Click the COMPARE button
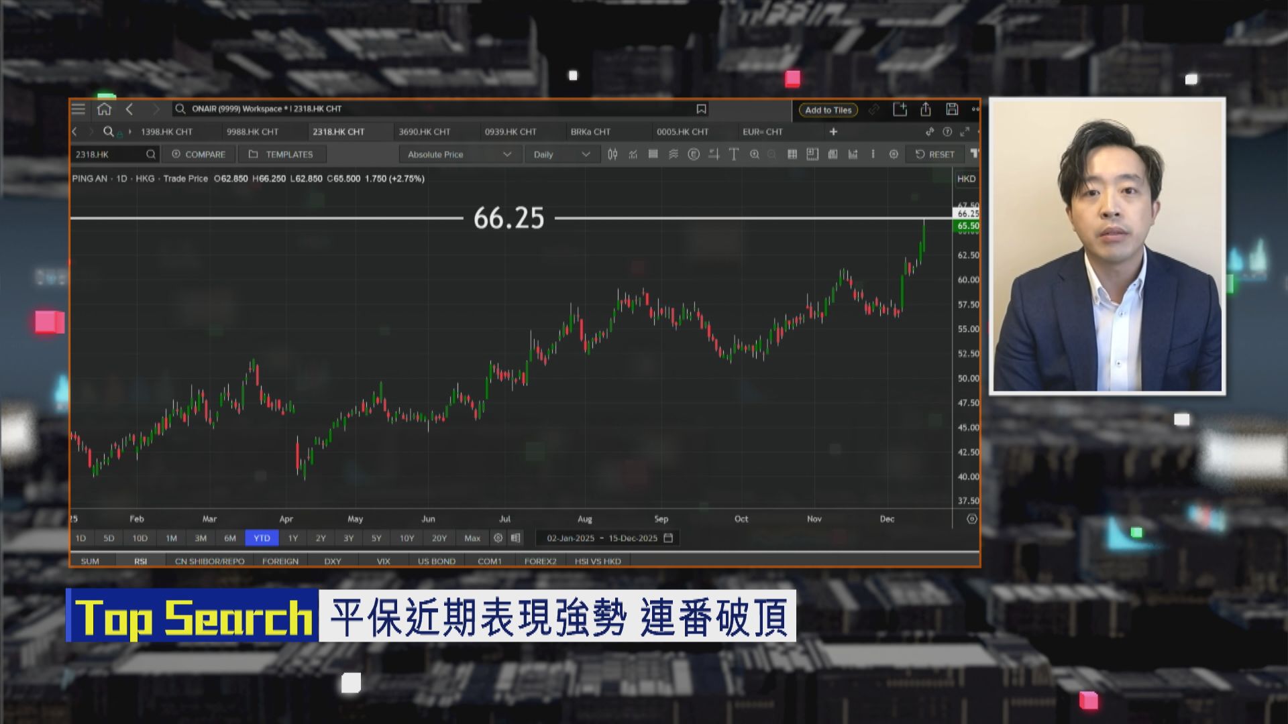The image size is (1288, 724). click(198, 154)
